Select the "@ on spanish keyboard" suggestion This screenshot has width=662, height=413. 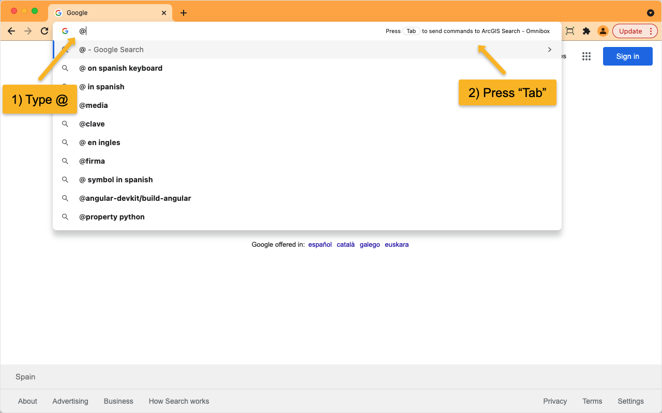(121, 68)
